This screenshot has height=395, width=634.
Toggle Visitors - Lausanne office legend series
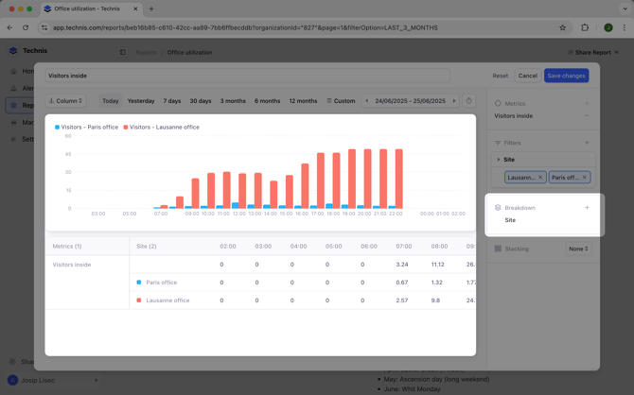click(x=162, y=127)
